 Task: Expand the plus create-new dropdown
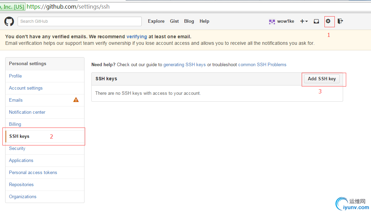coord(304,21)
